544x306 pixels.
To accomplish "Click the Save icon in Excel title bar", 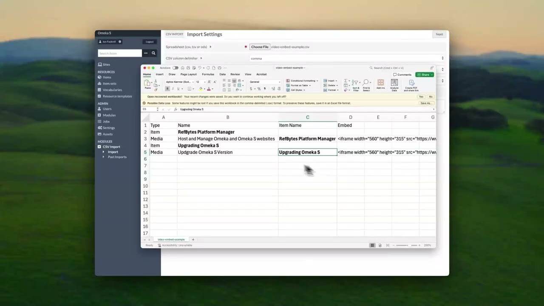I will [188, 68].
